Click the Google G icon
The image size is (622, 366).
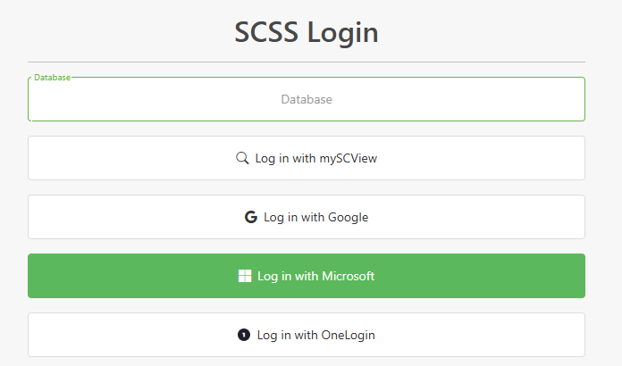pos(251,217)
